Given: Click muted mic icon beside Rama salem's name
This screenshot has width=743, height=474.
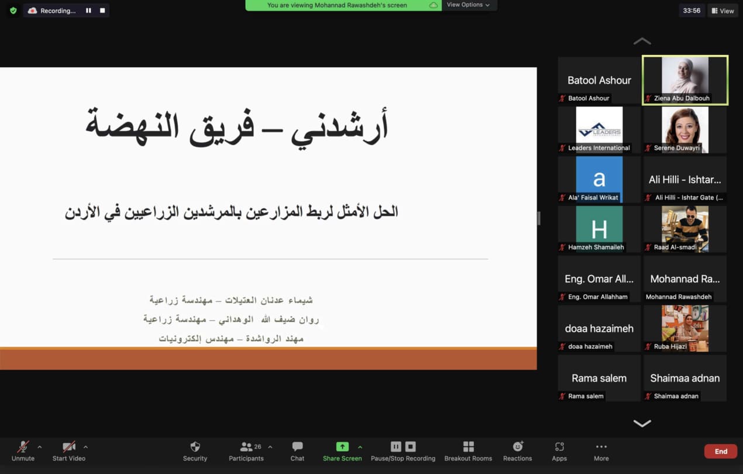Looking at the screenshot, I should 563,396.
